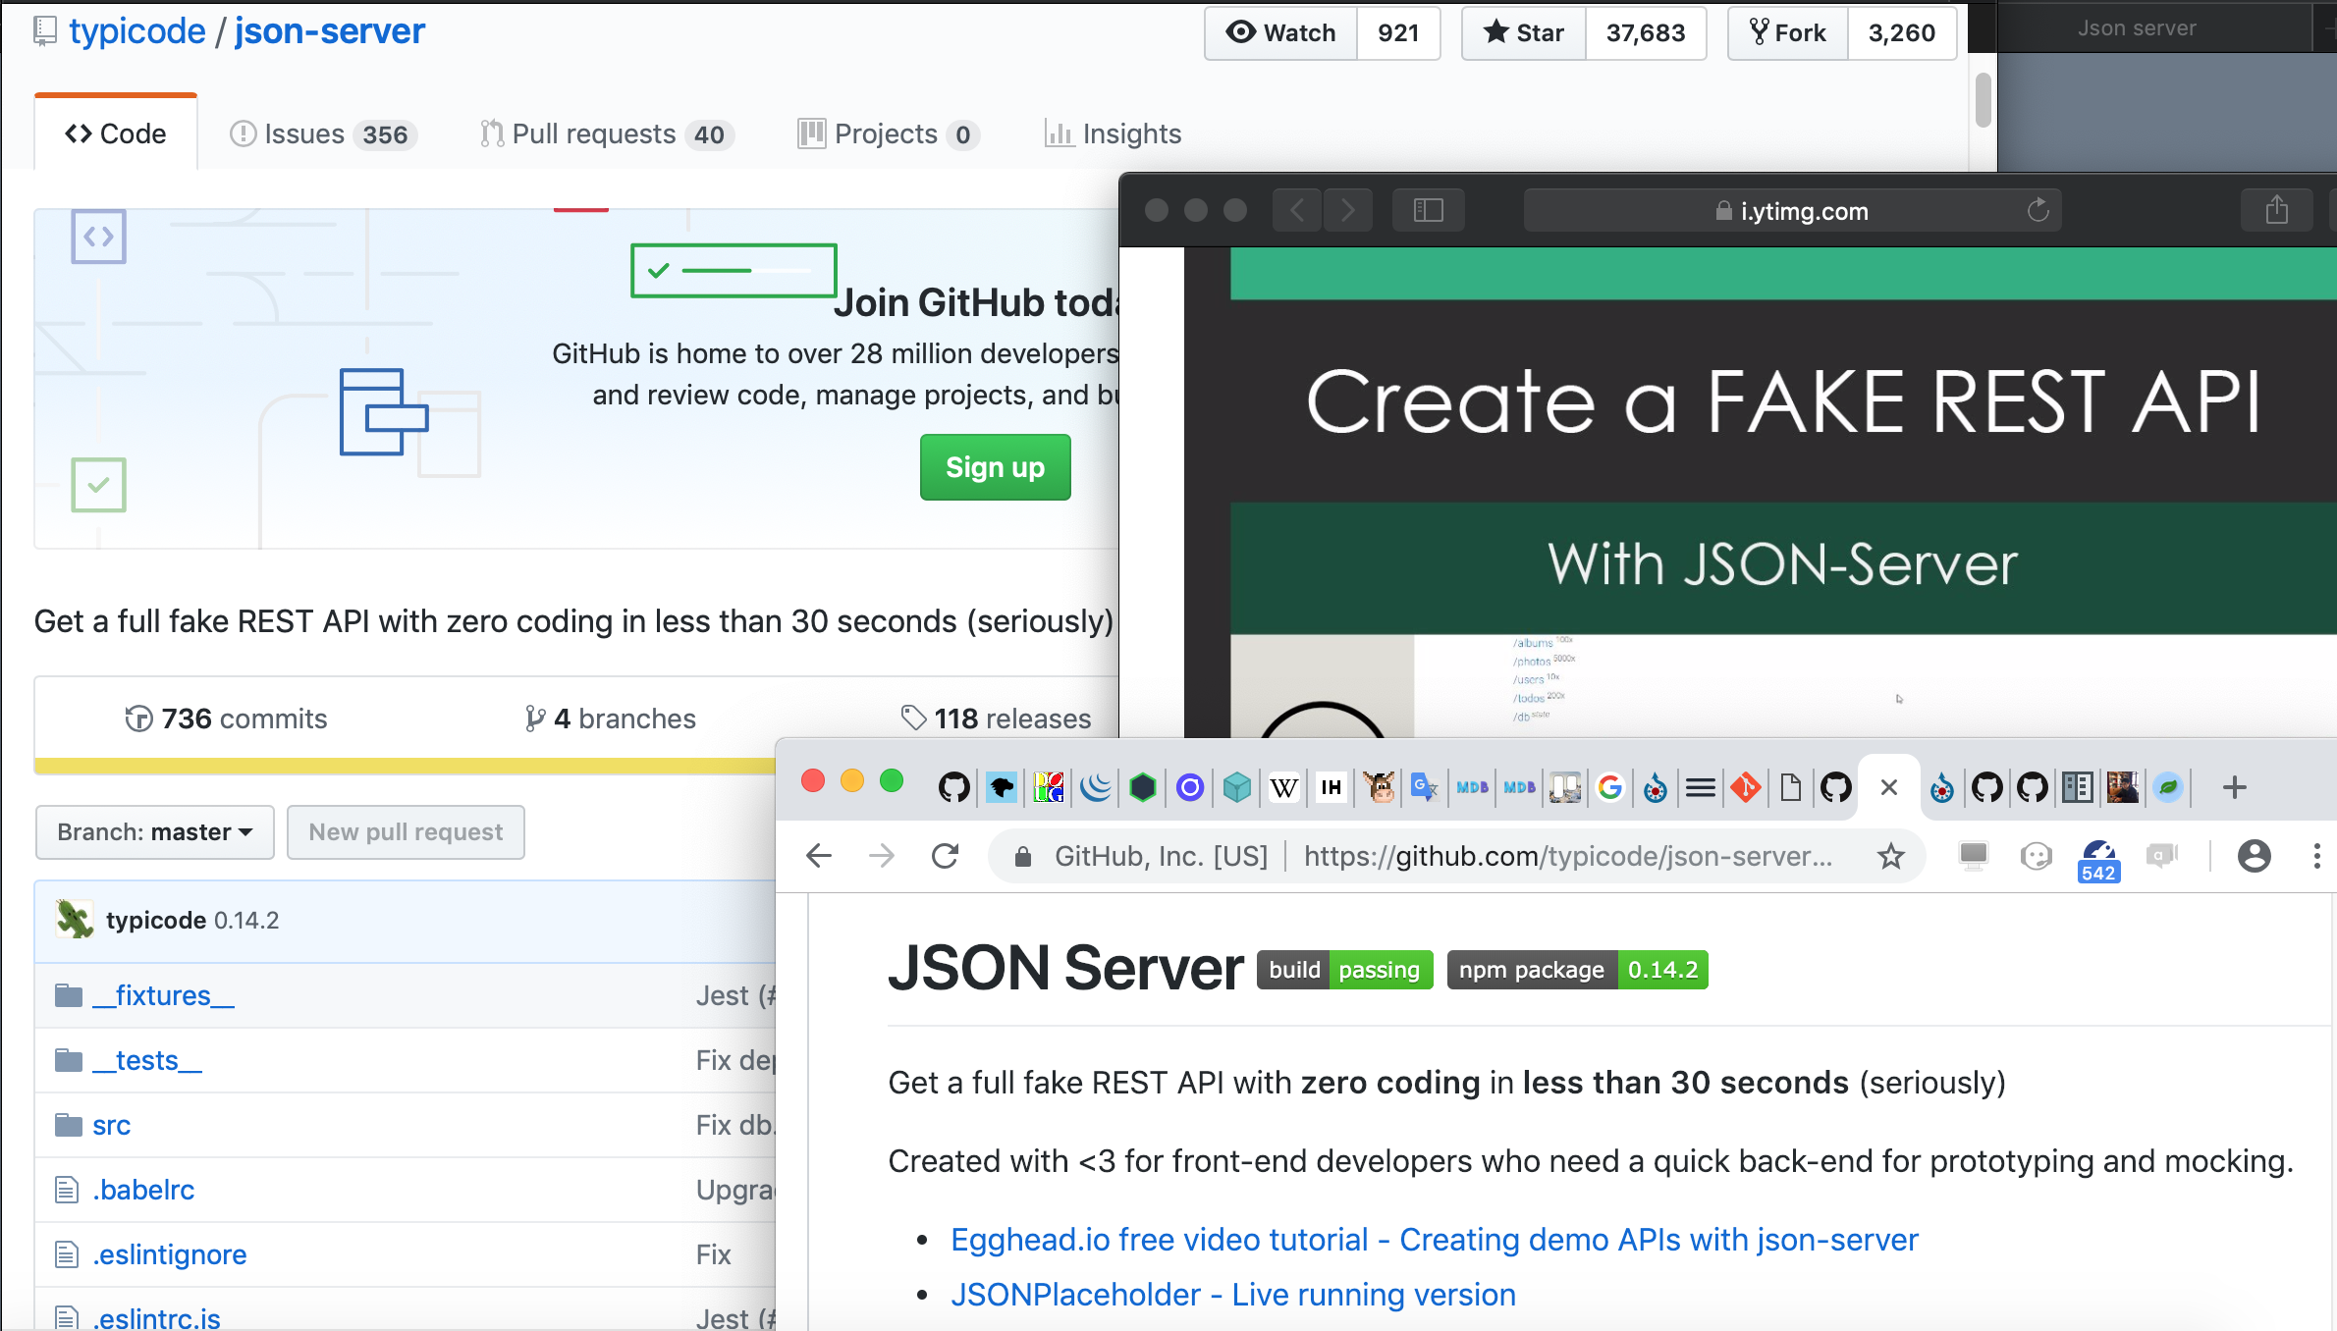Click the monitor extension icon in Chrome toolbar
The height and width of the screenshot is (1331, 2337).
click(1973, 856)
